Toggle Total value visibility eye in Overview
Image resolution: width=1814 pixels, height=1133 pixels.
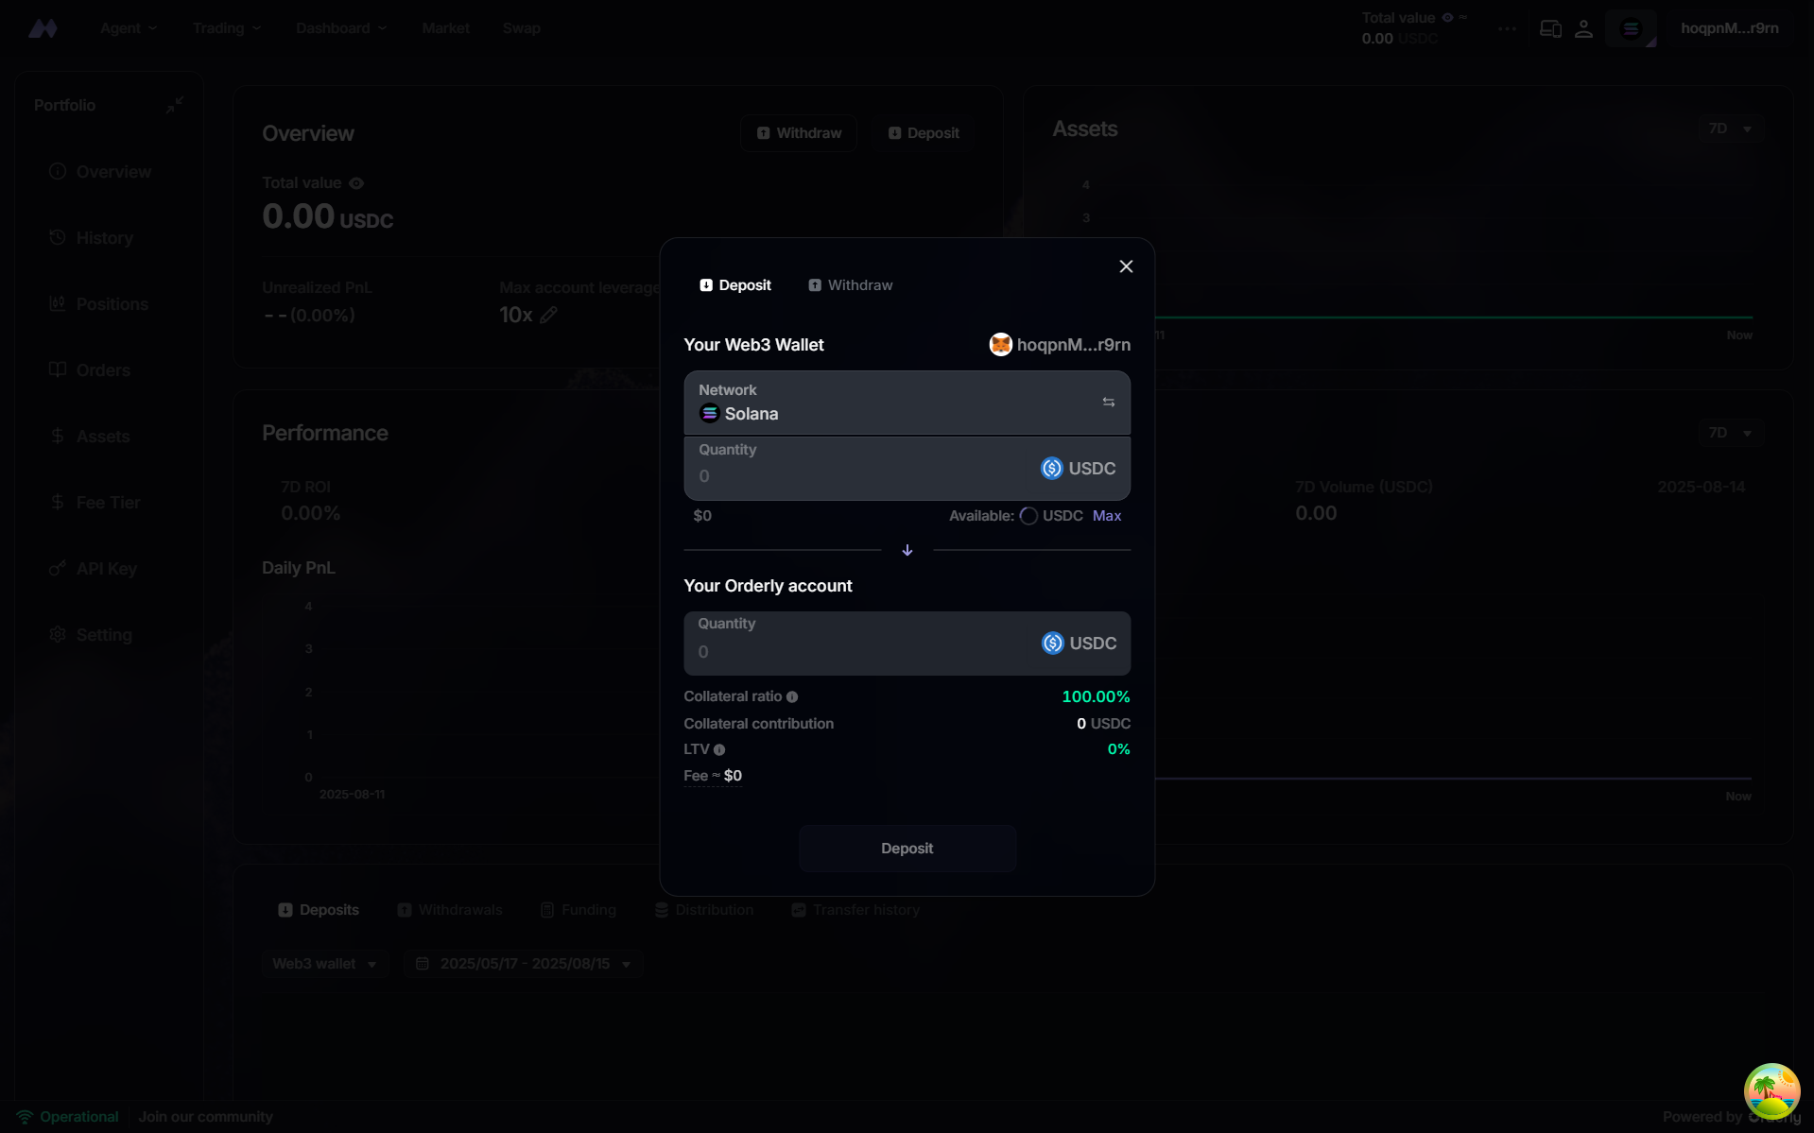(356, 183)
